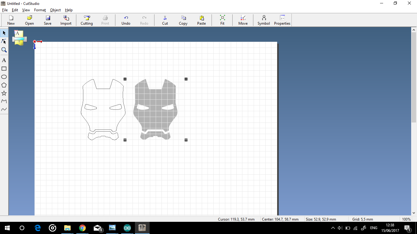417x234 pixels.
Task: Click the Cursor coordinates in status bar
Action: 236,219
